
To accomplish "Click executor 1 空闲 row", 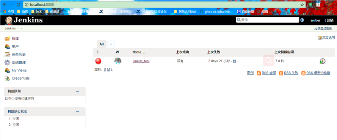I will click(x=45, y=119).
